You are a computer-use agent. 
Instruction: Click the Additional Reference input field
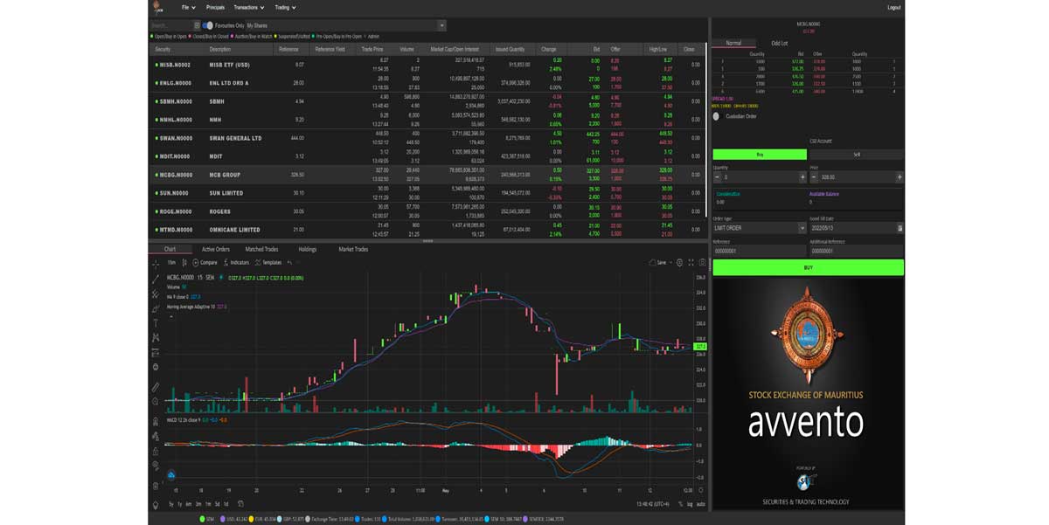click(x=857, y=251)
